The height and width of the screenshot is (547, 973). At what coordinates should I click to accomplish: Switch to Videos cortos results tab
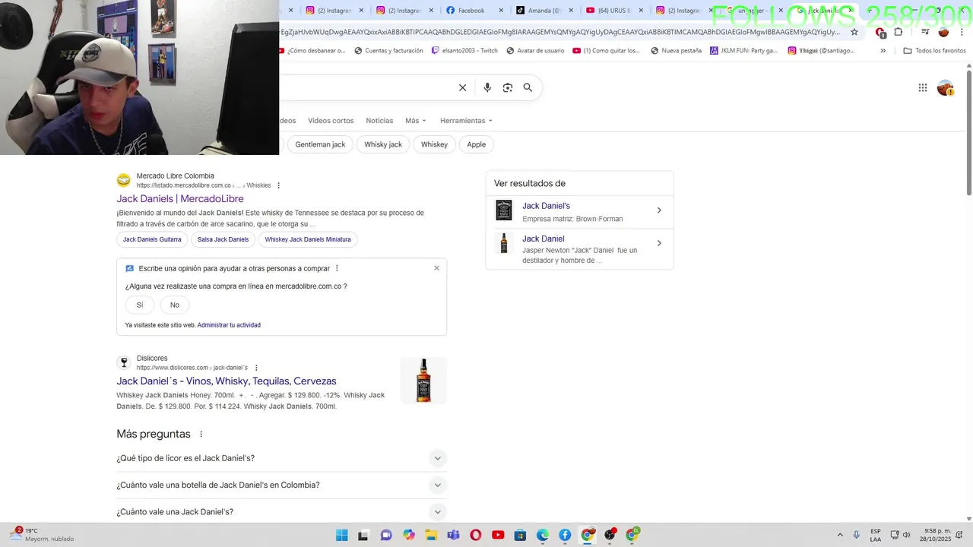pos(331,121)
